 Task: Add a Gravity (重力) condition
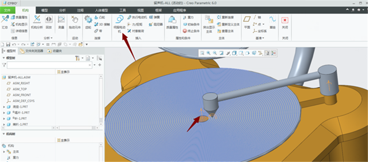pos(188,17)
